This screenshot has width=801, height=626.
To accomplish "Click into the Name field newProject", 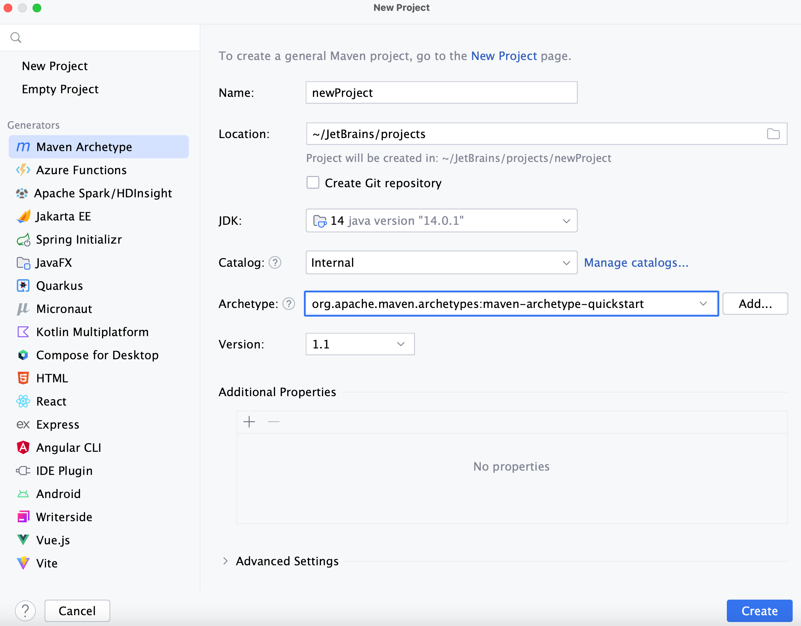I will click(441, 93).
